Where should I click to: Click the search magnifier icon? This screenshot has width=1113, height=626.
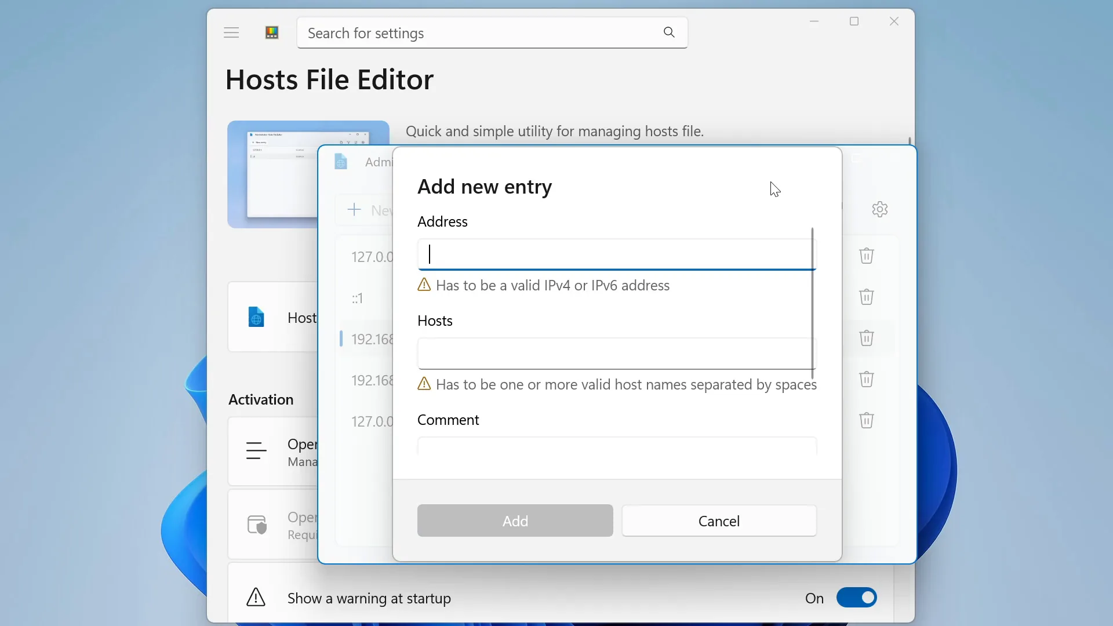coord(669,32)
